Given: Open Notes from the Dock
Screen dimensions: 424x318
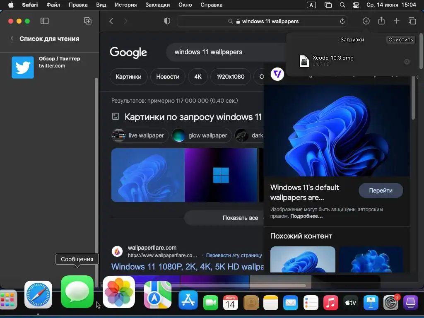Looking at the screenshot, I should click(x=271, y=303).
